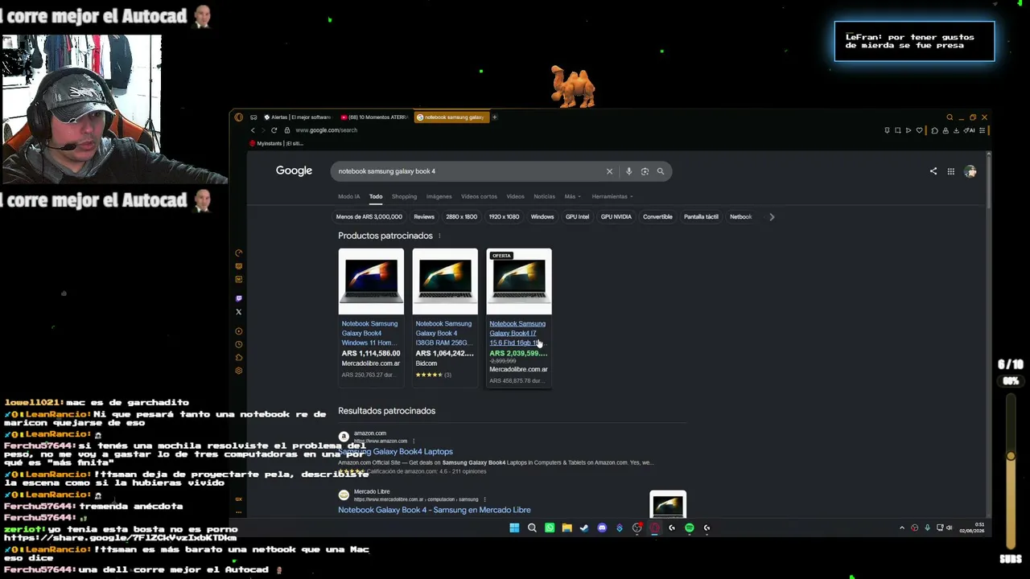The image size is (1030, 579).
Task: Open File Explorer from the taskbar
Action: [x=567, y=528]
